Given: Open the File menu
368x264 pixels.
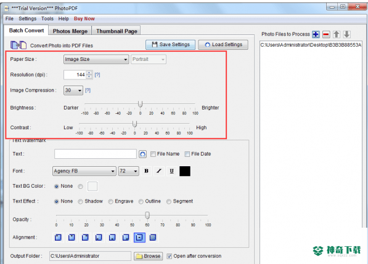Looking at the screenshot, I should (9, 18).
